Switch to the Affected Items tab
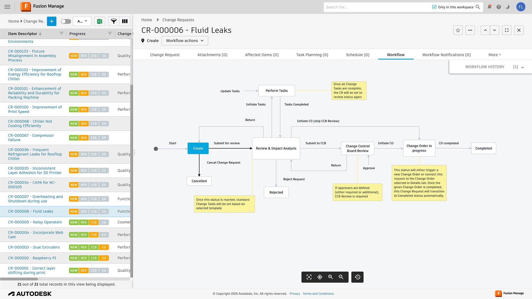 (x=262, y=55)
